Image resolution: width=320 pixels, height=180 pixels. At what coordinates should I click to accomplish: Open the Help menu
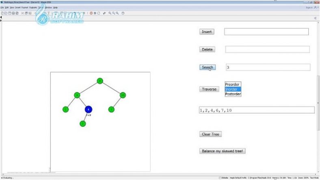(x=55, y=8)
